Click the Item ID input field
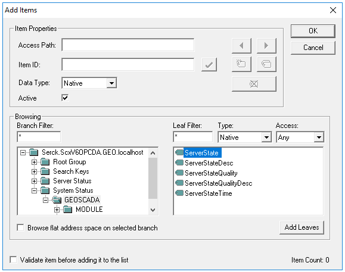The height and width of the screenshot is (272, 345). pyautogui.click(x=128, y=65)
